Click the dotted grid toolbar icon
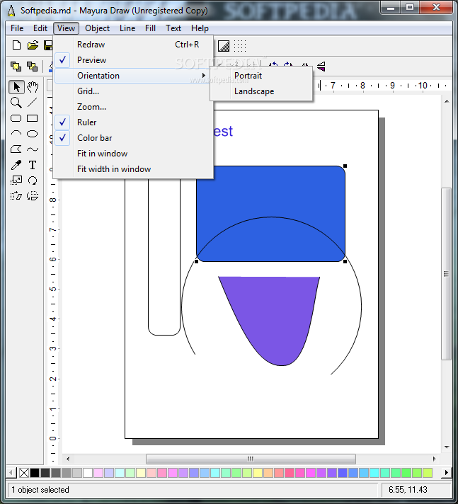 [x=240, y=46]
